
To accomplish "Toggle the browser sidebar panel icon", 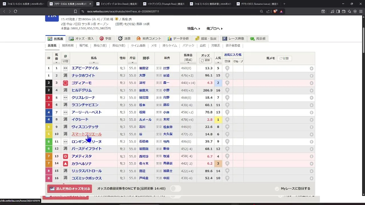I will pyautogui.click(x=338, y=11).
